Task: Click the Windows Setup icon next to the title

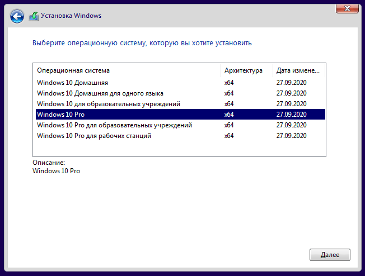Action: (x=34, y=16)
